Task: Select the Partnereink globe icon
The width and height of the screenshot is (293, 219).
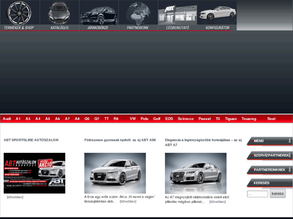Action: point(138,13)
